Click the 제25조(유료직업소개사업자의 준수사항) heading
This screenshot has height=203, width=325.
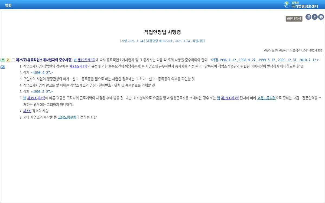44,60
